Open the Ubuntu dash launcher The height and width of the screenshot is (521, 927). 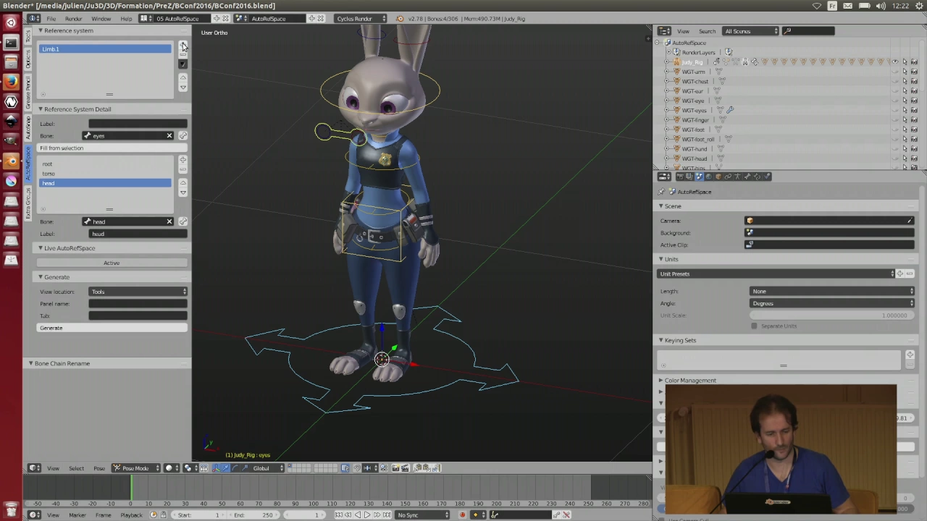[x=11, y=22]
